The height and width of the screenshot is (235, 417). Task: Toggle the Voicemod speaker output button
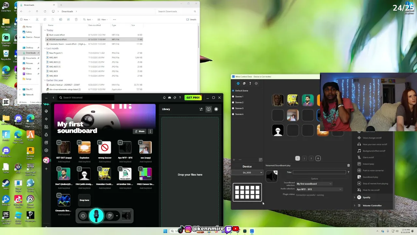click(x=126, y=216)
